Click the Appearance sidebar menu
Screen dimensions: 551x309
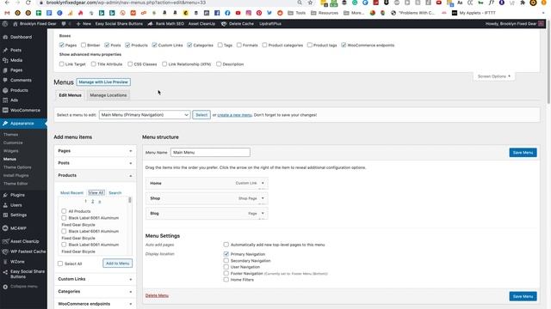22,124
